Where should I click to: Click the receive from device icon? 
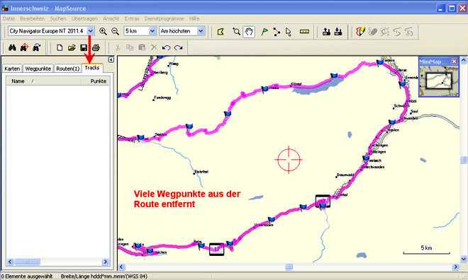click(338, 32)
